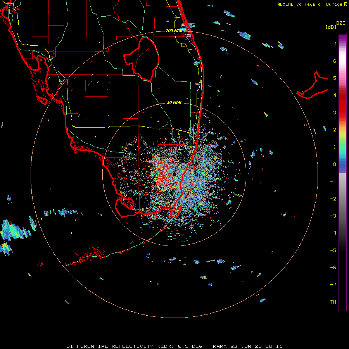Click the 1 value on the color scale
349x349 pixels.
click(x=335, y=147)
